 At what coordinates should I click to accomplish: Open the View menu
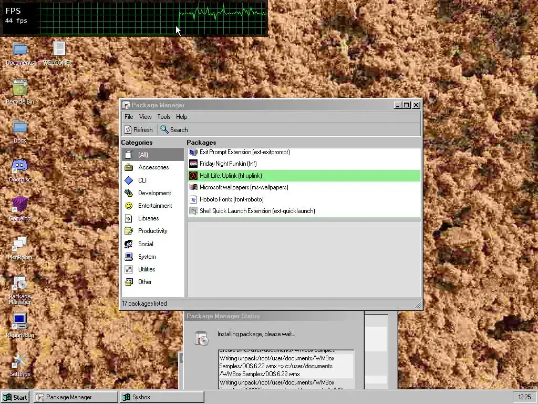pyautogui.click(x=145, y=117)
